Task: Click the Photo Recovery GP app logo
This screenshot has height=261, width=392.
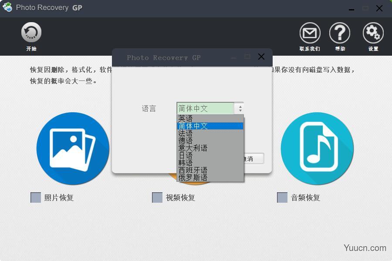Action: click(7, 7)
